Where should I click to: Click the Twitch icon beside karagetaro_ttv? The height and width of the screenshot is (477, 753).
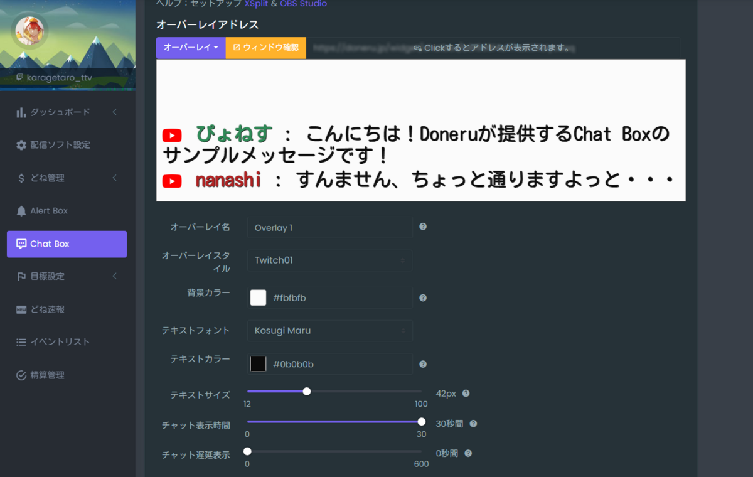pyautogui.click(x=20, y=78)
